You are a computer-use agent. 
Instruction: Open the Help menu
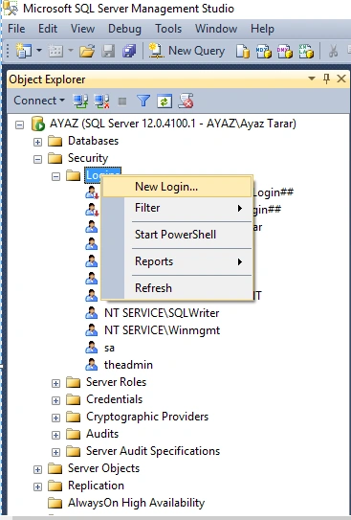tap(262, 29)
